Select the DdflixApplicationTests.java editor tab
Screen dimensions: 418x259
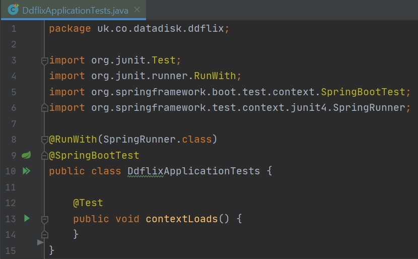(x=76, y=10)
